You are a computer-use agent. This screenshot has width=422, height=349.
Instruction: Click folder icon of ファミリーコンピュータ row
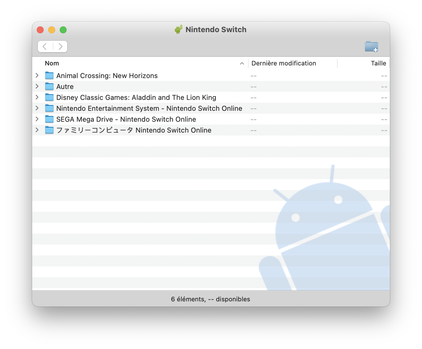coord(49,130)
